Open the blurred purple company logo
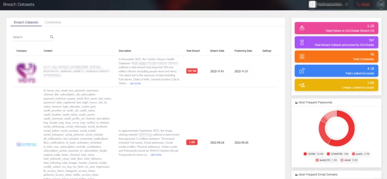The image size is (387, 179). tap(26, 72)
